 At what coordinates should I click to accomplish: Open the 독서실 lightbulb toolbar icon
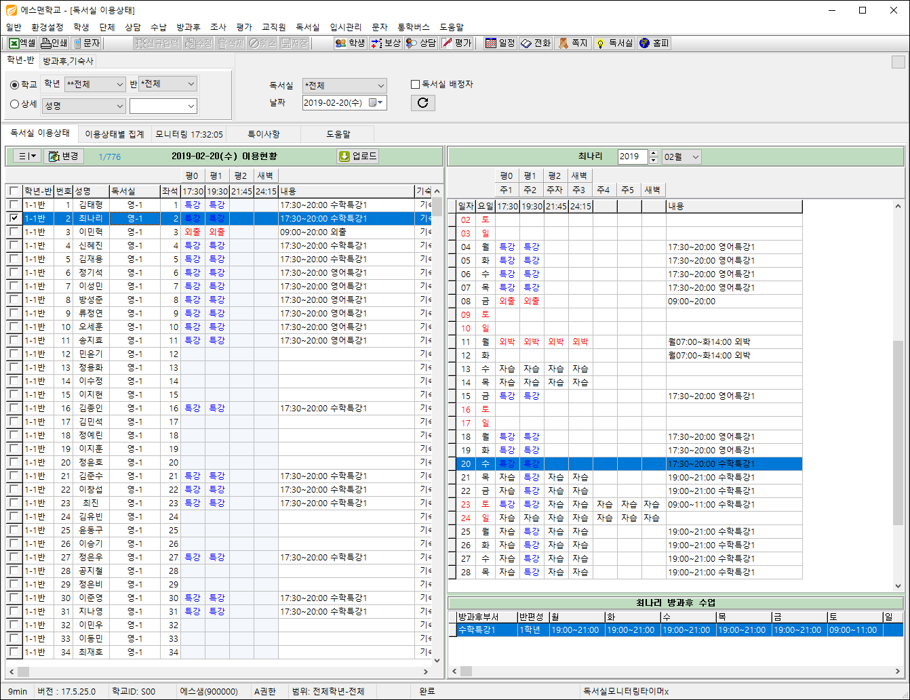point(614,43)
